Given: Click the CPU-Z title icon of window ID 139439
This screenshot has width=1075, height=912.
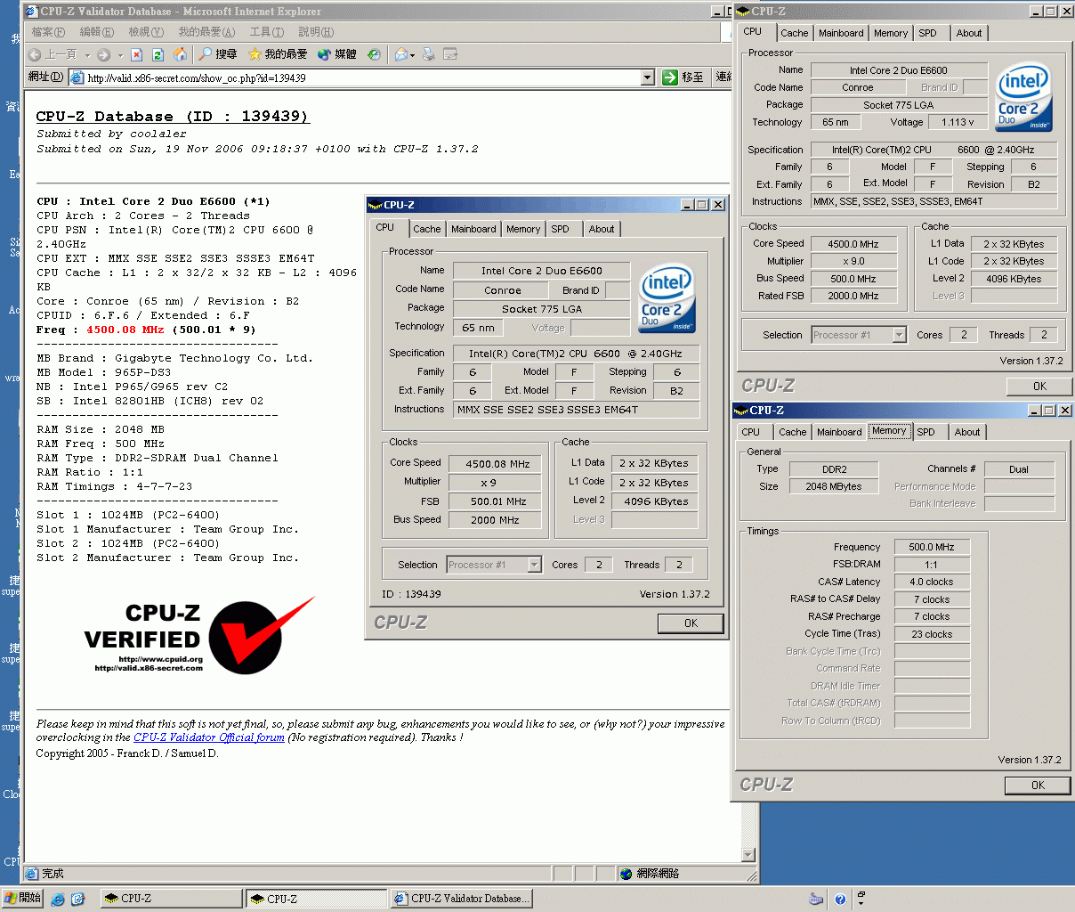Looking at the screenshot, I should click(376, 205).
